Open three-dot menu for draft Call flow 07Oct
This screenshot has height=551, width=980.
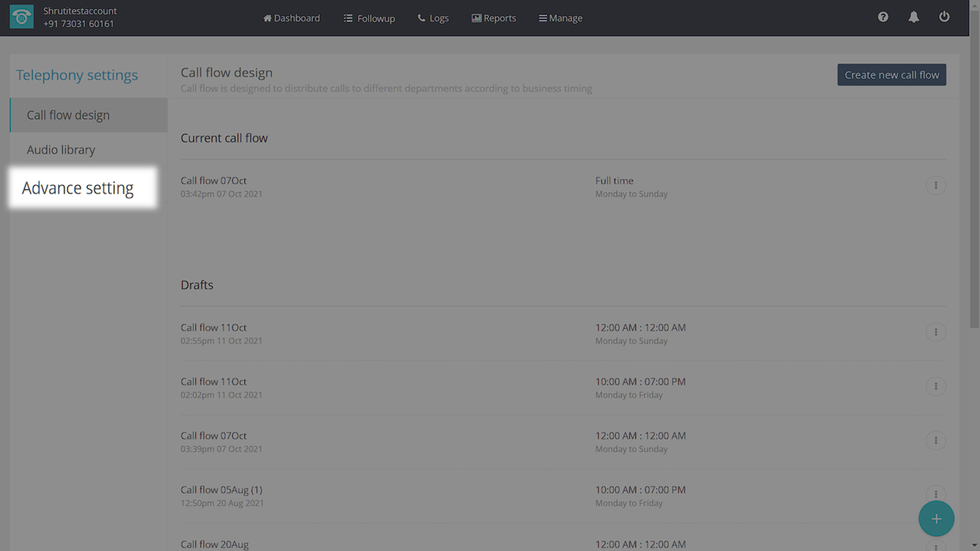pos(936,441)
